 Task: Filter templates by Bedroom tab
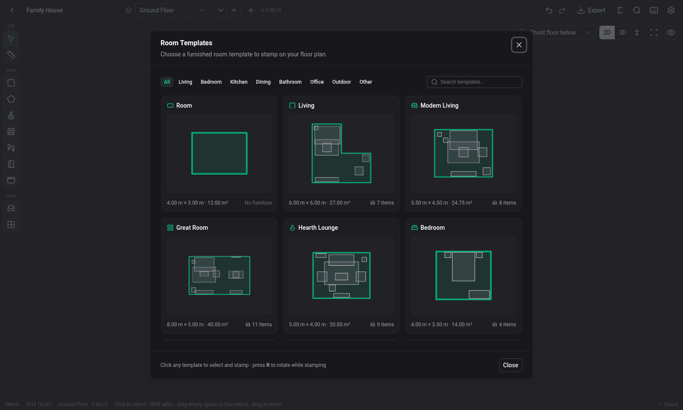tap(211, 82)
